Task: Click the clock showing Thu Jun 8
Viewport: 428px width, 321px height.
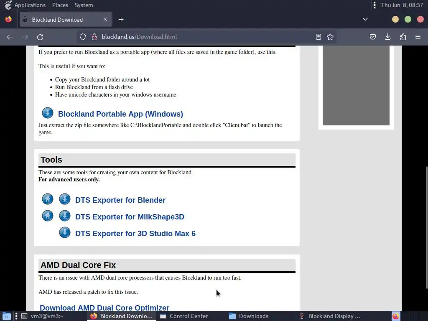Action: coord(402,5)
